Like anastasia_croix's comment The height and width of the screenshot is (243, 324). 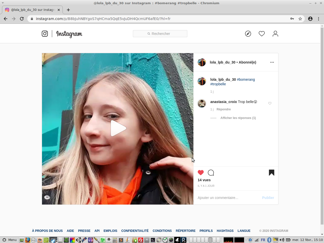(x=270, y=103)
